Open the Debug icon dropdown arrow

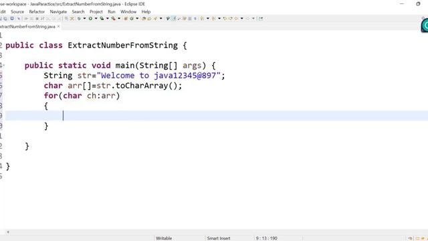84,19
